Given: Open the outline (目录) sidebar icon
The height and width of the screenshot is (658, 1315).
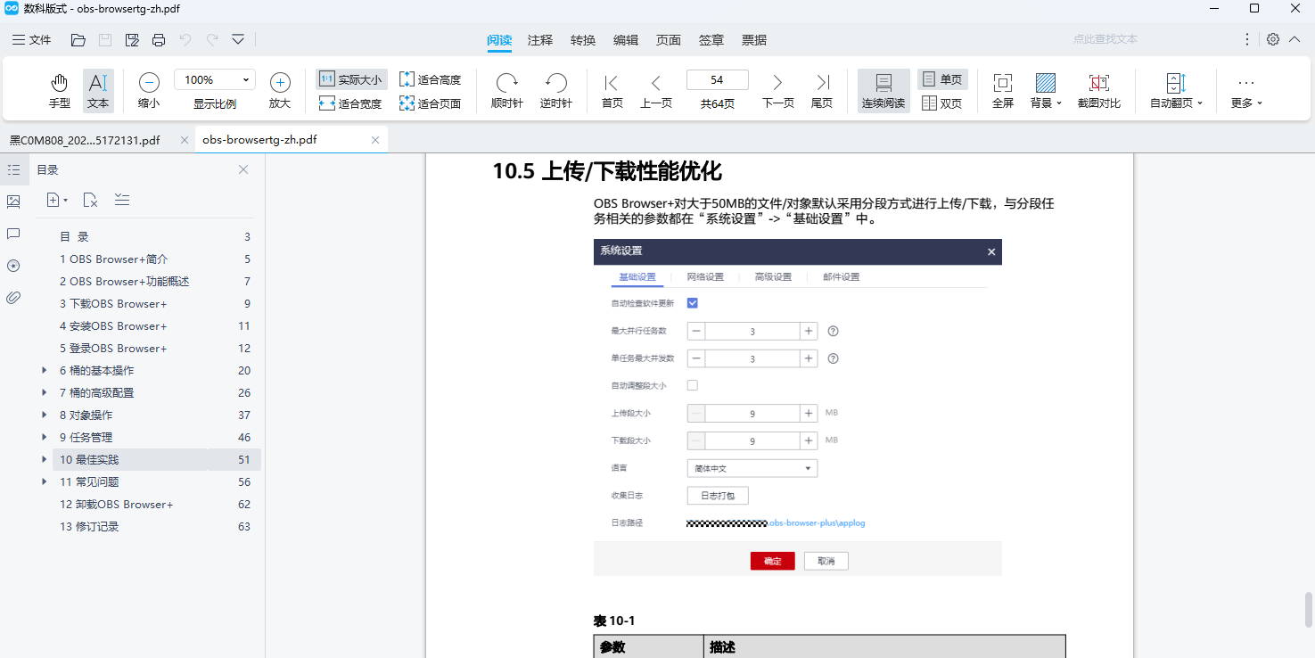Looking at the screenshot, I should (x=13, y=169).
